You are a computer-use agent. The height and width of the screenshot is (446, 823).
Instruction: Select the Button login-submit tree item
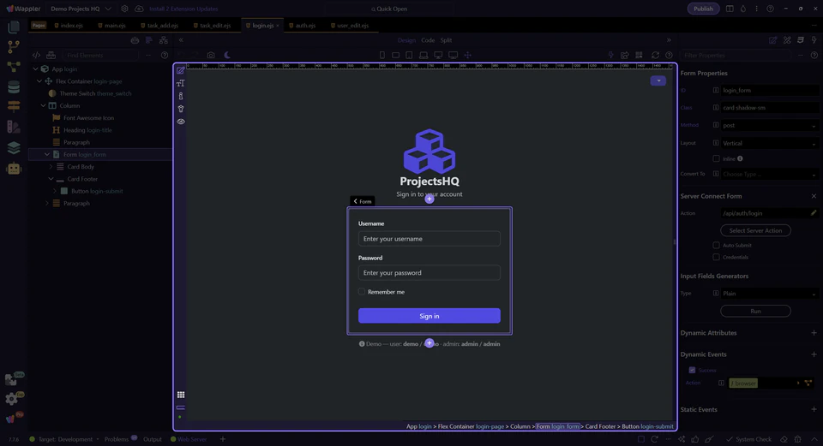97,191
